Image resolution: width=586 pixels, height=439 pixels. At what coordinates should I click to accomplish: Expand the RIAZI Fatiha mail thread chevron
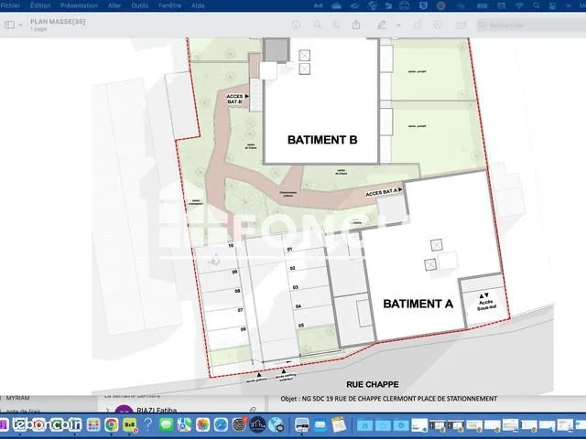click(107, 411)
